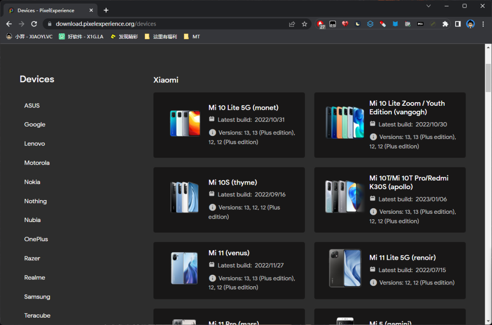The width and height of the screenshot is (492, 325).
Task: Click the share page icon in address bar
Action: point(292,24)
